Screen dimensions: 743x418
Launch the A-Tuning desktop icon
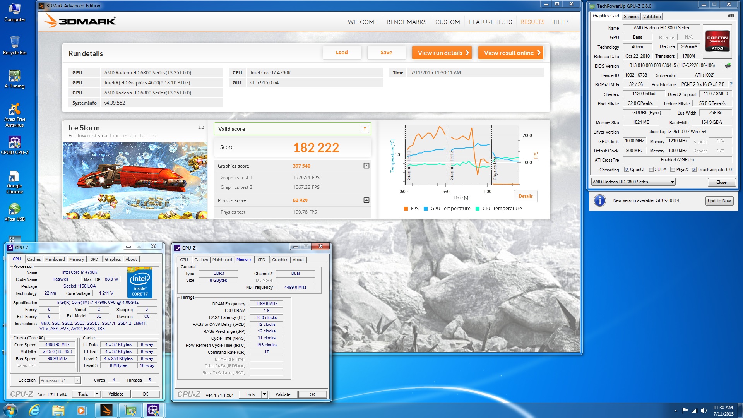click(15, 79)
